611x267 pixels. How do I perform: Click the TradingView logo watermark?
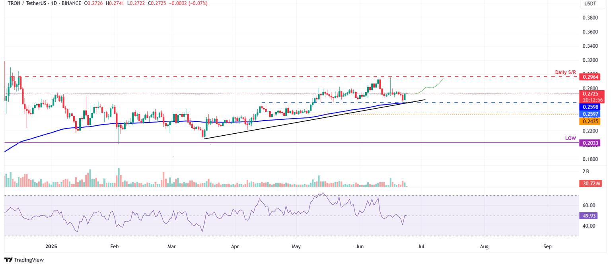(x=24, y=260)
